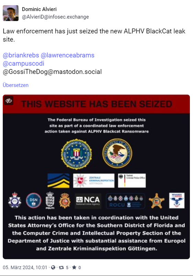The height and width of the screenshot is (276, 193).
Task: Click the boost retweet arrows icon
Action: (x=61, y=268)
